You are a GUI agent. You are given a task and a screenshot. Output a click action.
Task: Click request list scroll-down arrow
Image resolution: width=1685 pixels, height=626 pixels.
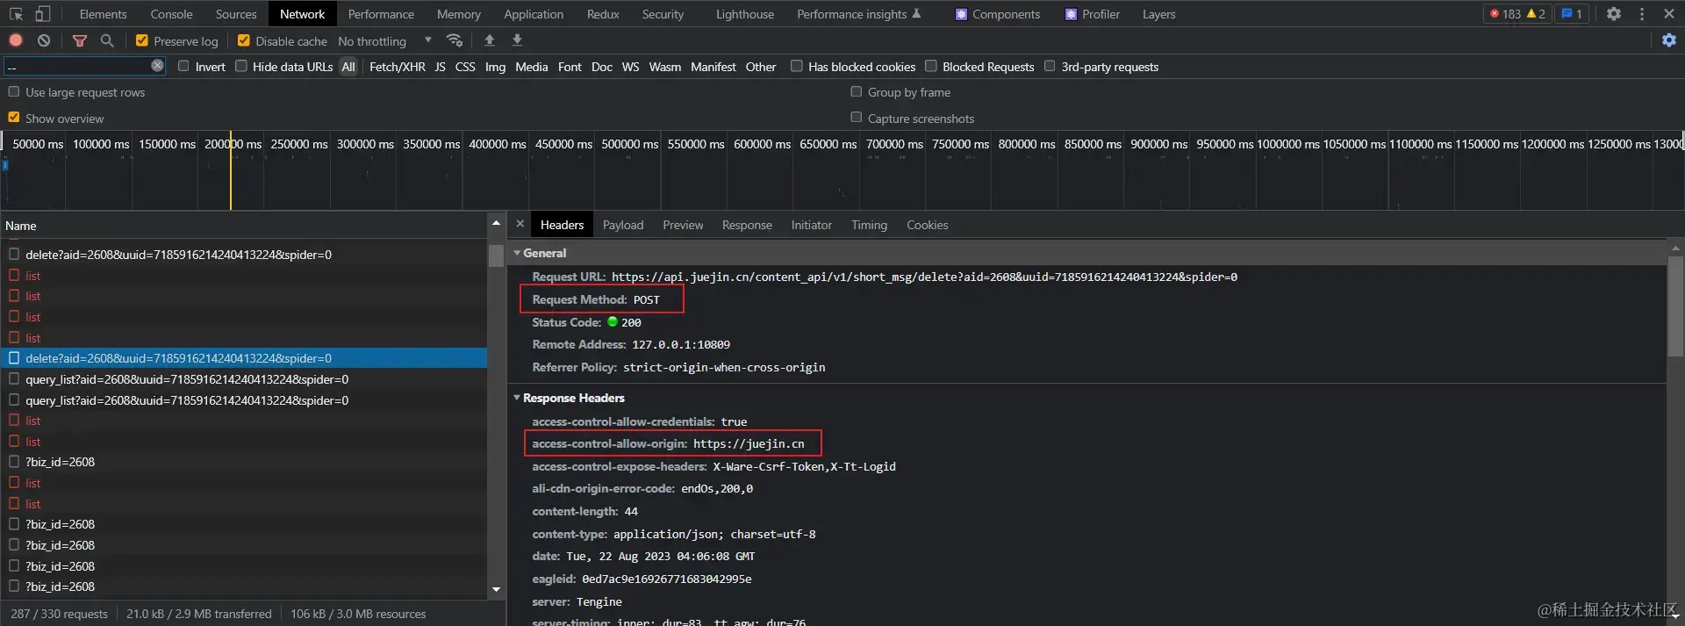pyautogui.click(x=496, y=589)
